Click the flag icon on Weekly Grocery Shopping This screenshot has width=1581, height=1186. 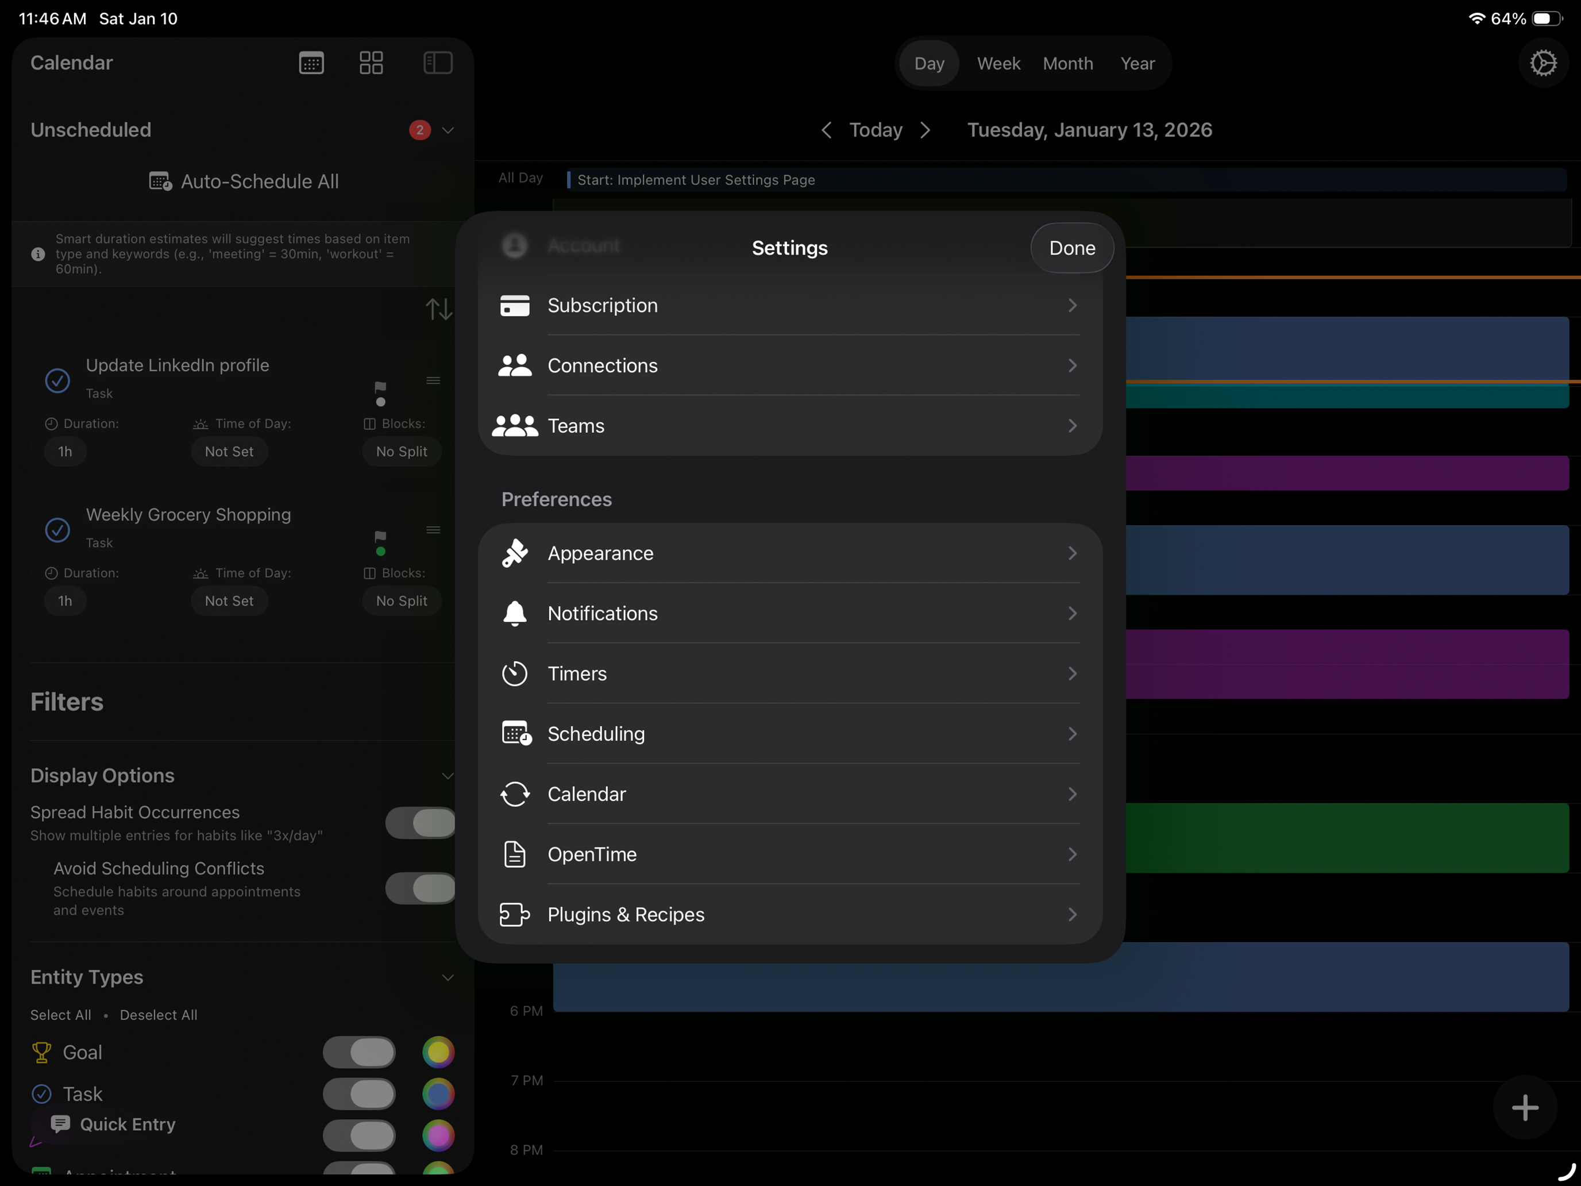click(x=380, y=536)
